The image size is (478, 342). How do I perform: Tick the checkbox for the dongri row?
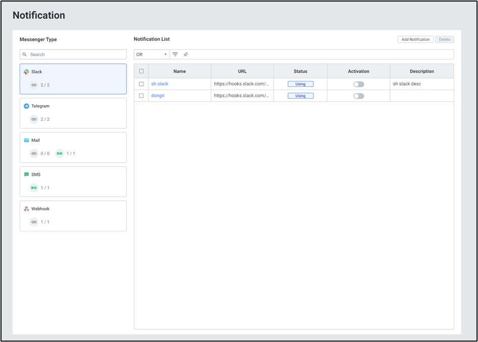coord(141,96)
